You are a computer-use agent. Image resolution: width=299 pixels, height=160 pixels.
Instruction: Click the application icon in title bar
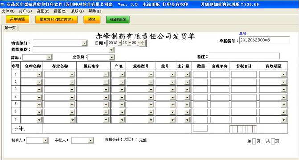coord(3,4)
